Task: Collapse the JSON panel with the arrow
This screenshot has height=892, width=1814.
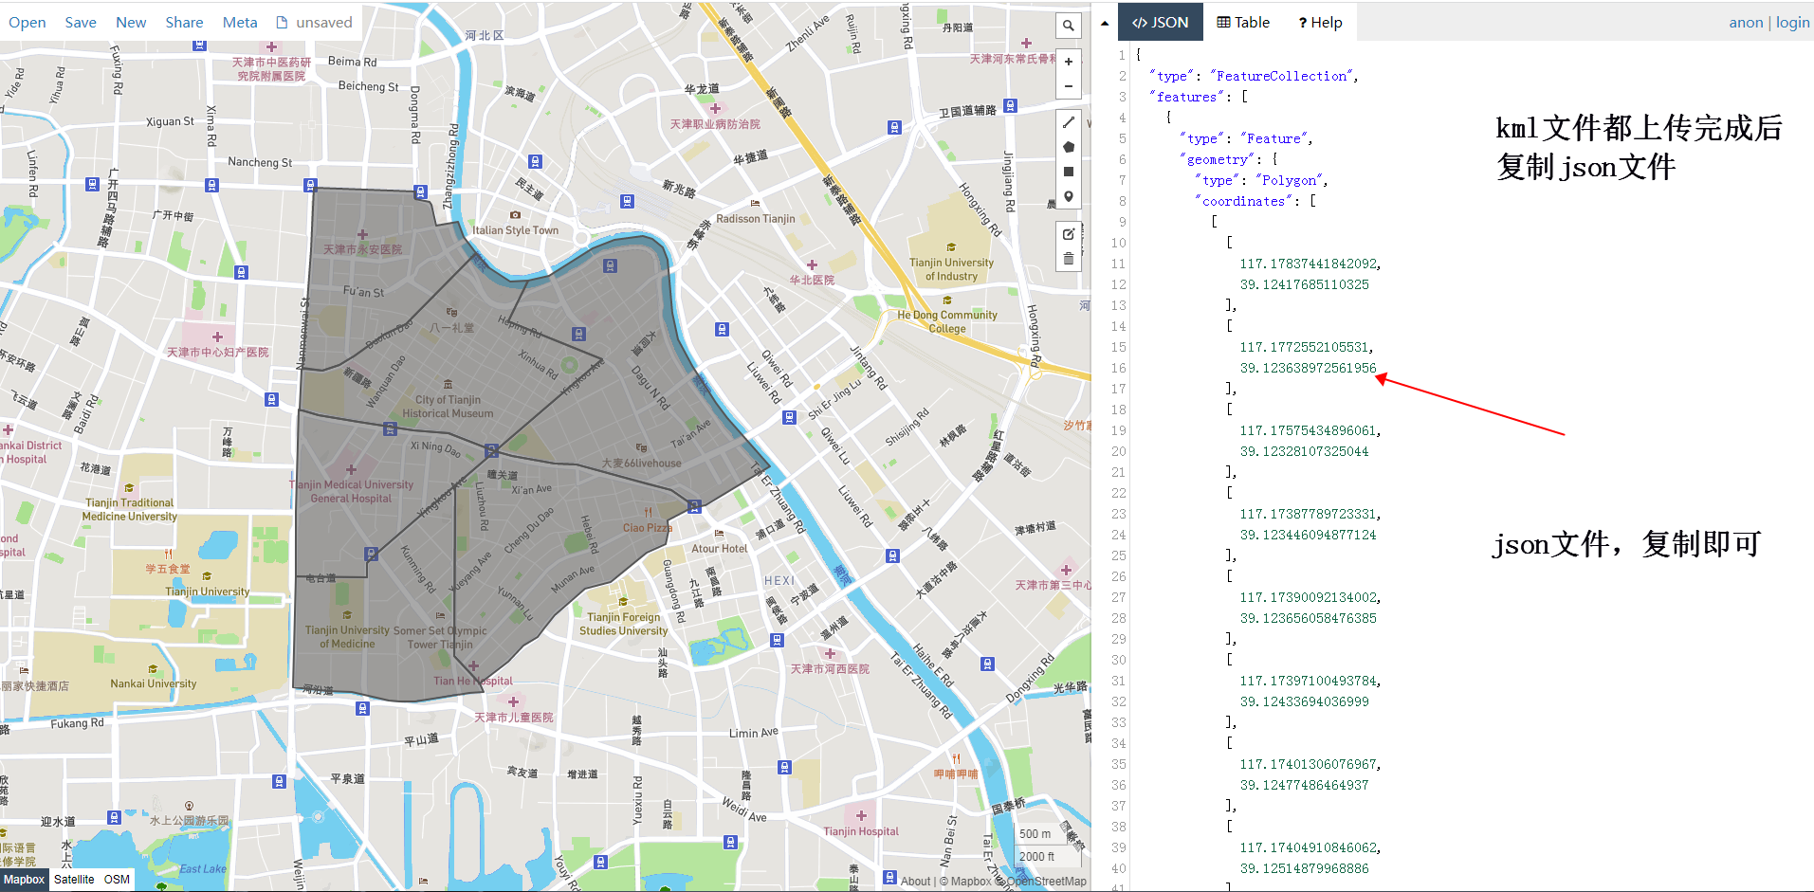Action: coord(1105,23)
